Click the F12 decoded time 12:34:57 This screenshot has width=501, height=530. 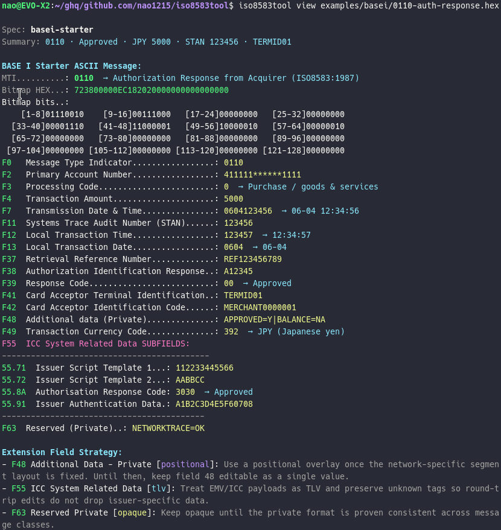click(x=292, y=235)
